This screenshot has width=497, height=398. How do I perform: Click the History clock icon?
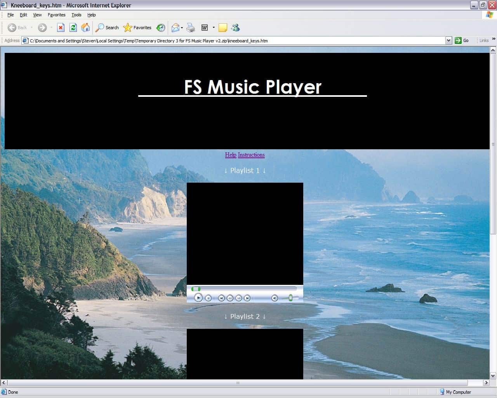[x=160, y=28]
